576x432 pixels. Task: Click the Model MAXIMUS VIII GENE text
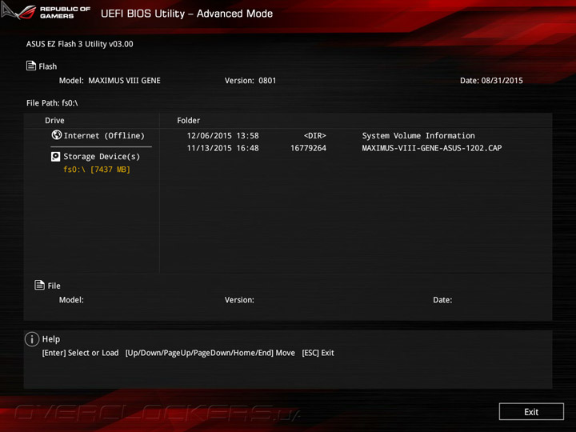coord(110,81)
